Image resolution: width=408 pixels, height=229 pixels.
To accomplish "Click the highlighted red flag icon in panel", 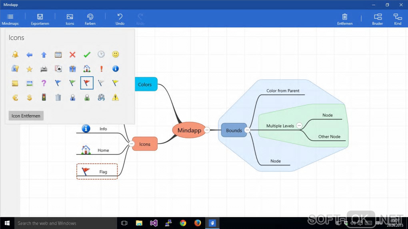I will coord(87,83).
